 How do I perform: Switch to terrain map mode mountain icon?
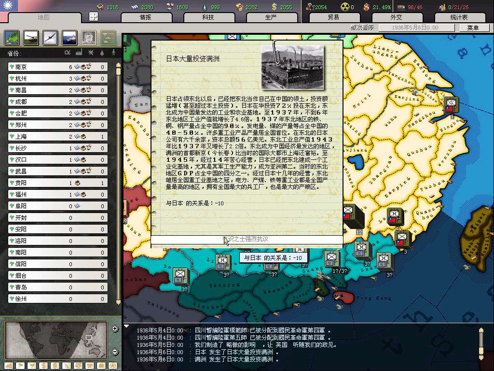tap(8, 366)
